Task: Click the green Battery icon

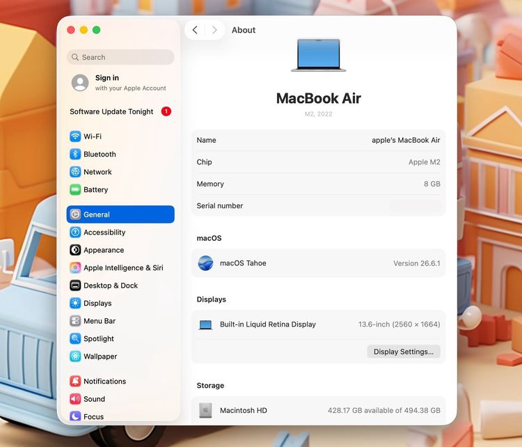Action: (x=75, y=189)
